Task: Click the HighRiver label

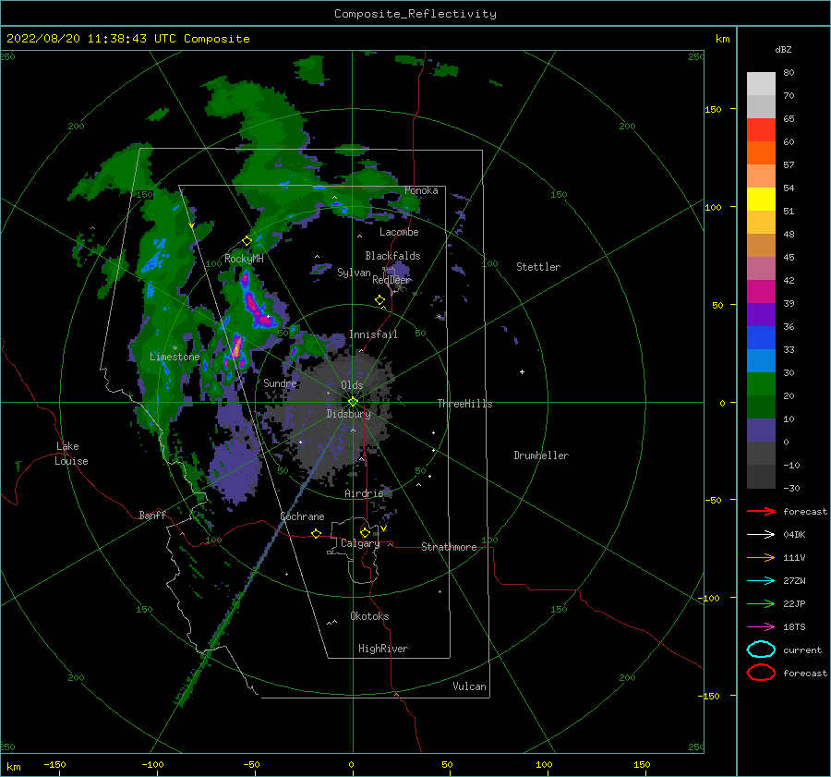Action: (x=383, y=649)
